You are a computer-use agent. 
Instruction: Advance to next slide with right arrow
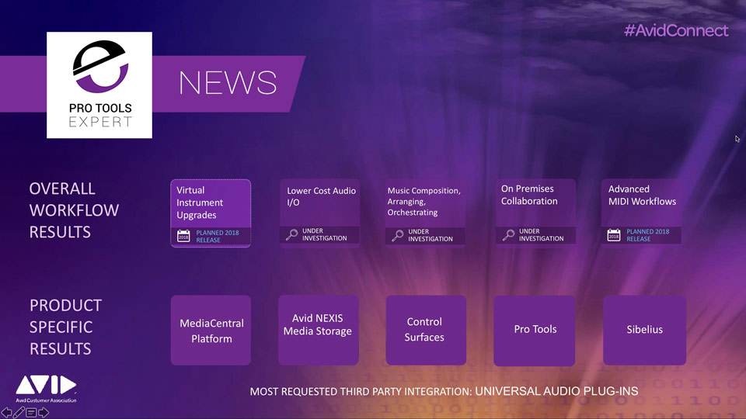pyautogui.click(x=44, y=412)
